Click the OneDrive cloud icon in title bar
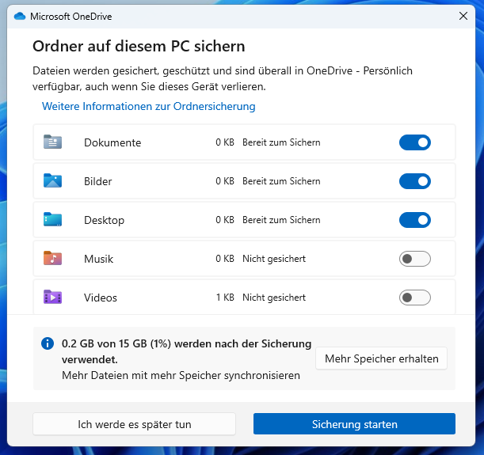 tap(20, 16)
